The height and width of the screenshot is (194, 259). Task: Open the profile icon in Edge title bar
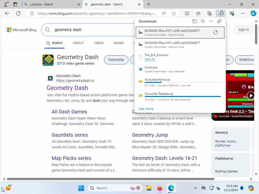pos(6,4)
